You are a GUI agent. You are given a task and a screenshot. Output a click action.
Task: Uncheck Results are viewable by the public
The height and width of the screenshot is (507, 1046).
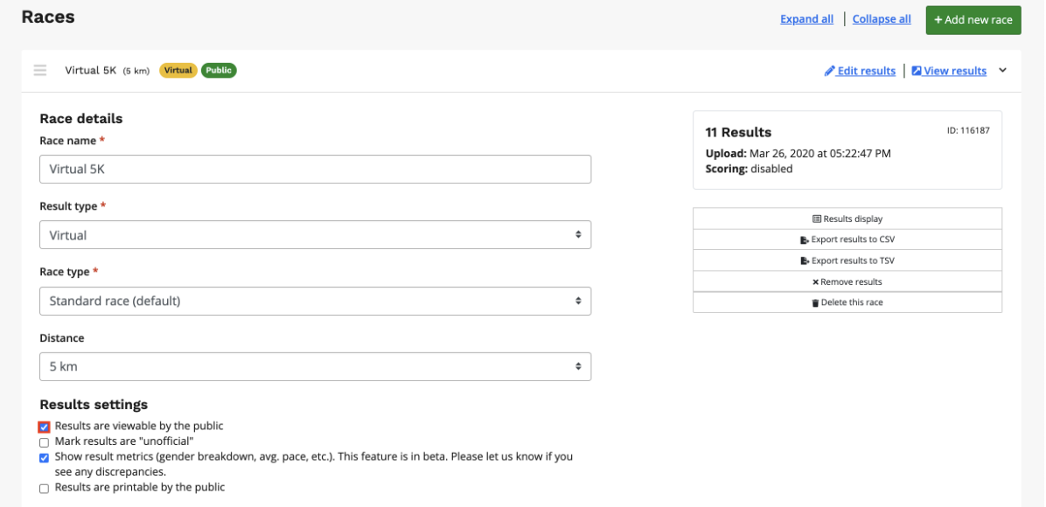pyautogui.click(x=44, y=427)
